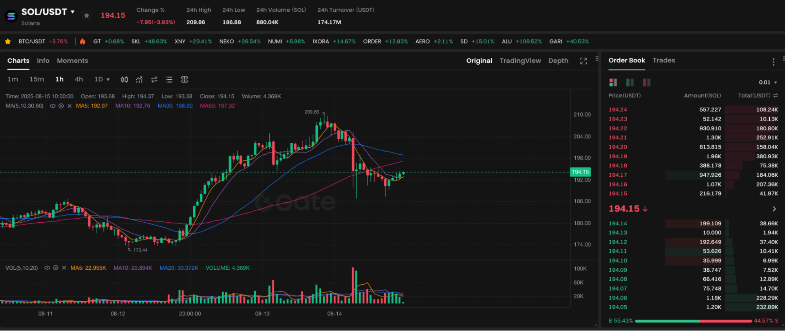The image size is (785, 331).
Task: Expand the chart to fullscreen
Action: click(584, 61)
